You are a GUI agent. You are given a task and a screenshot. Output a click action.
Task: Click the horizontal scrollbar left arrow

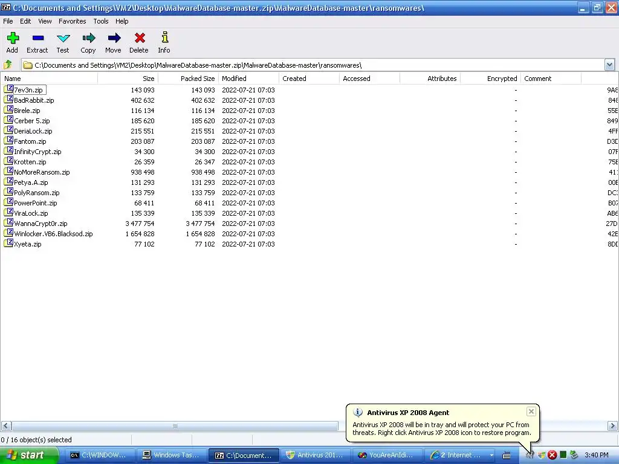pos(6,426)
